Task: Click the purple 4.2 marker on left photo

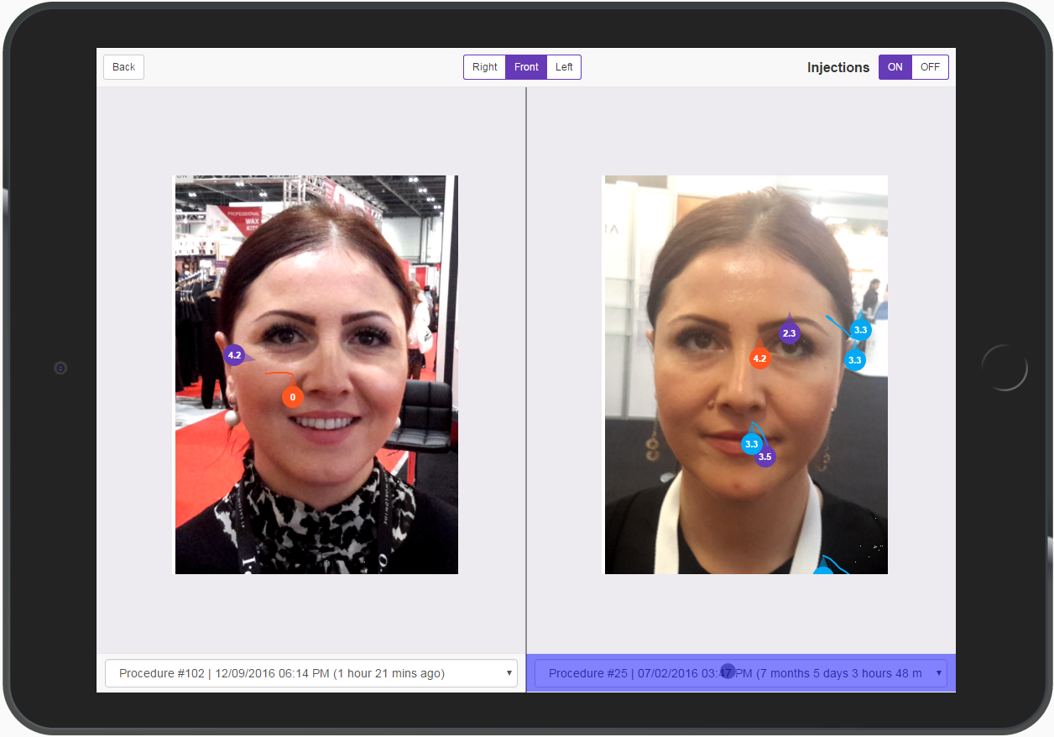Action: click(x=234, y=355)
